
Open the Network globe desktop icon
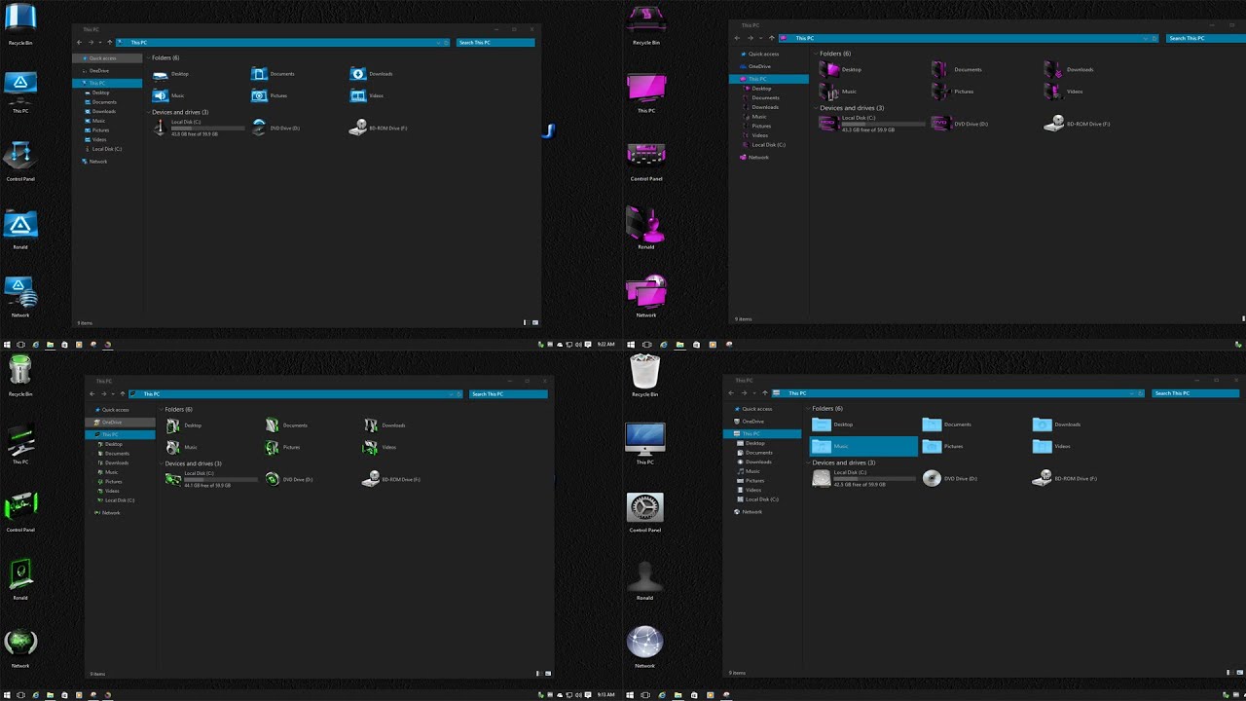[x=645, y=643]
